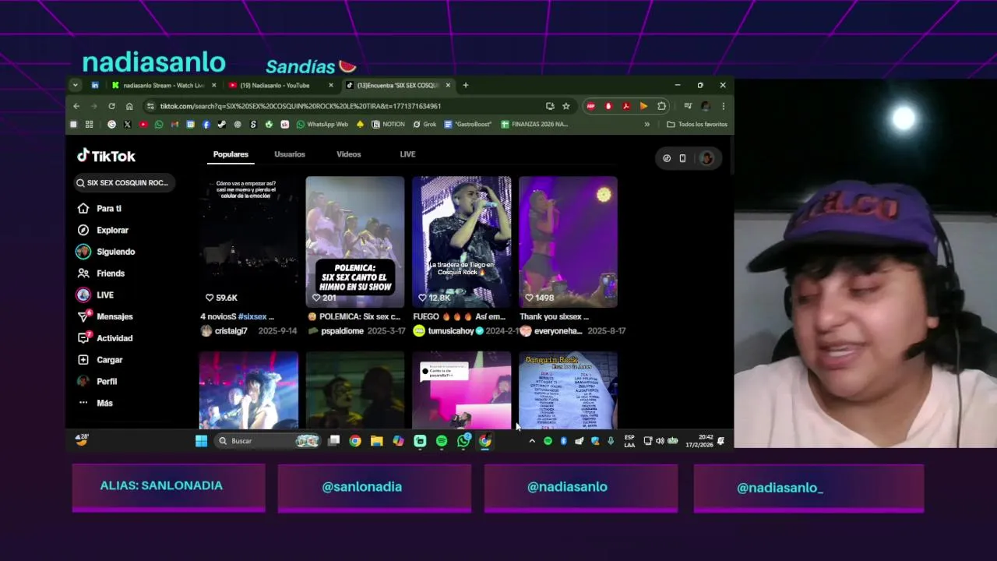Click the taskbar Buscar search box

(268, 441)
